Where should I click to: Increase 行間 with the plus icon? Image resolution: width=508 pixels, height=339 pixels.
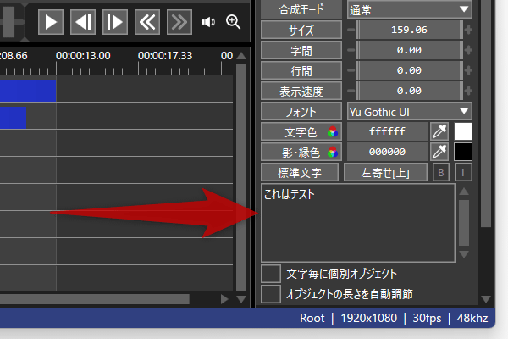[468, 70]
